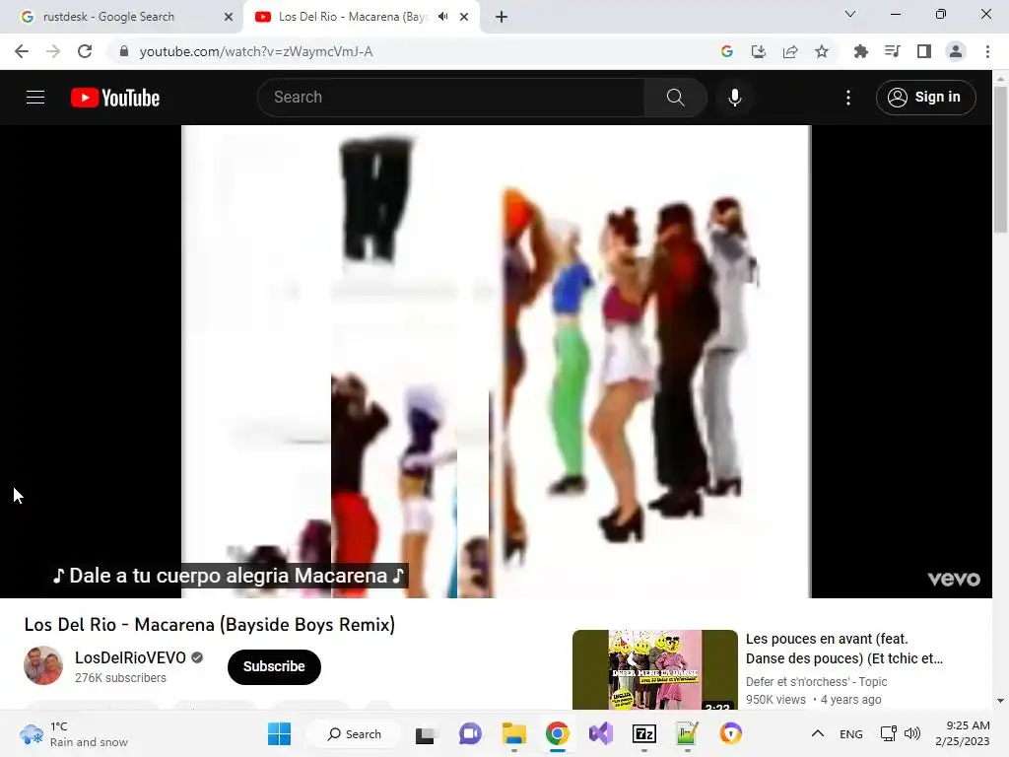View site information lock icon
The image size is (1009, 757).
point(124,51)
